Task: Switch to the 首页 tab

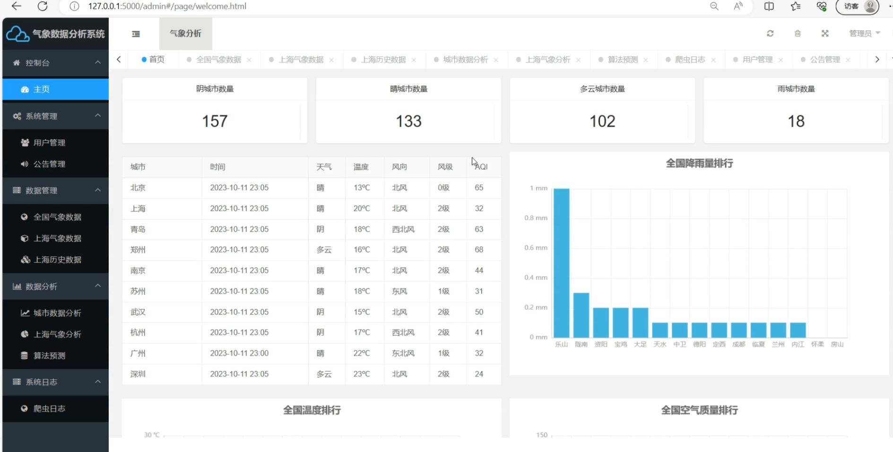Action: 153,60
